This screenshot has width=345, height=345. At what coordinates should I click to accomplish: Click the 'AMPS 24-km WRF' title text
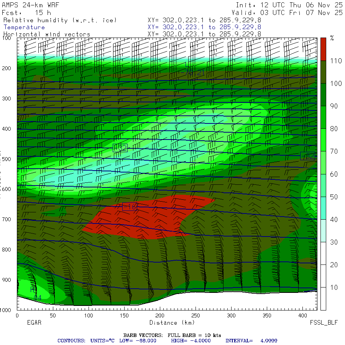tap(31, 5)
